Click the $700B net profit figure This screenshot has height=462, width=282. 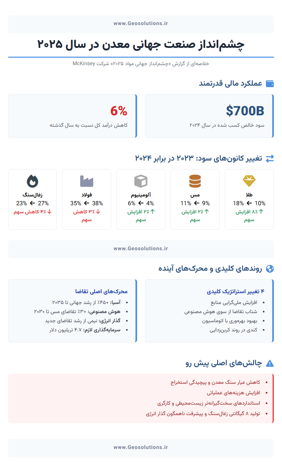245,111
